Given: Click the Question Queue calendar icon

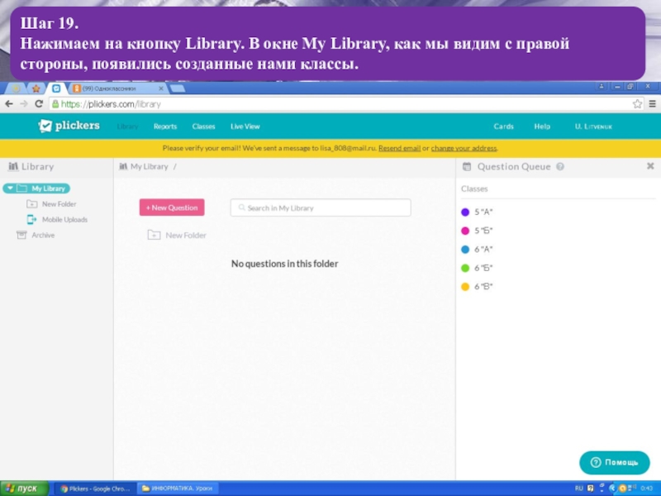Looking at the screenshot, I should [x=467, y=167].
